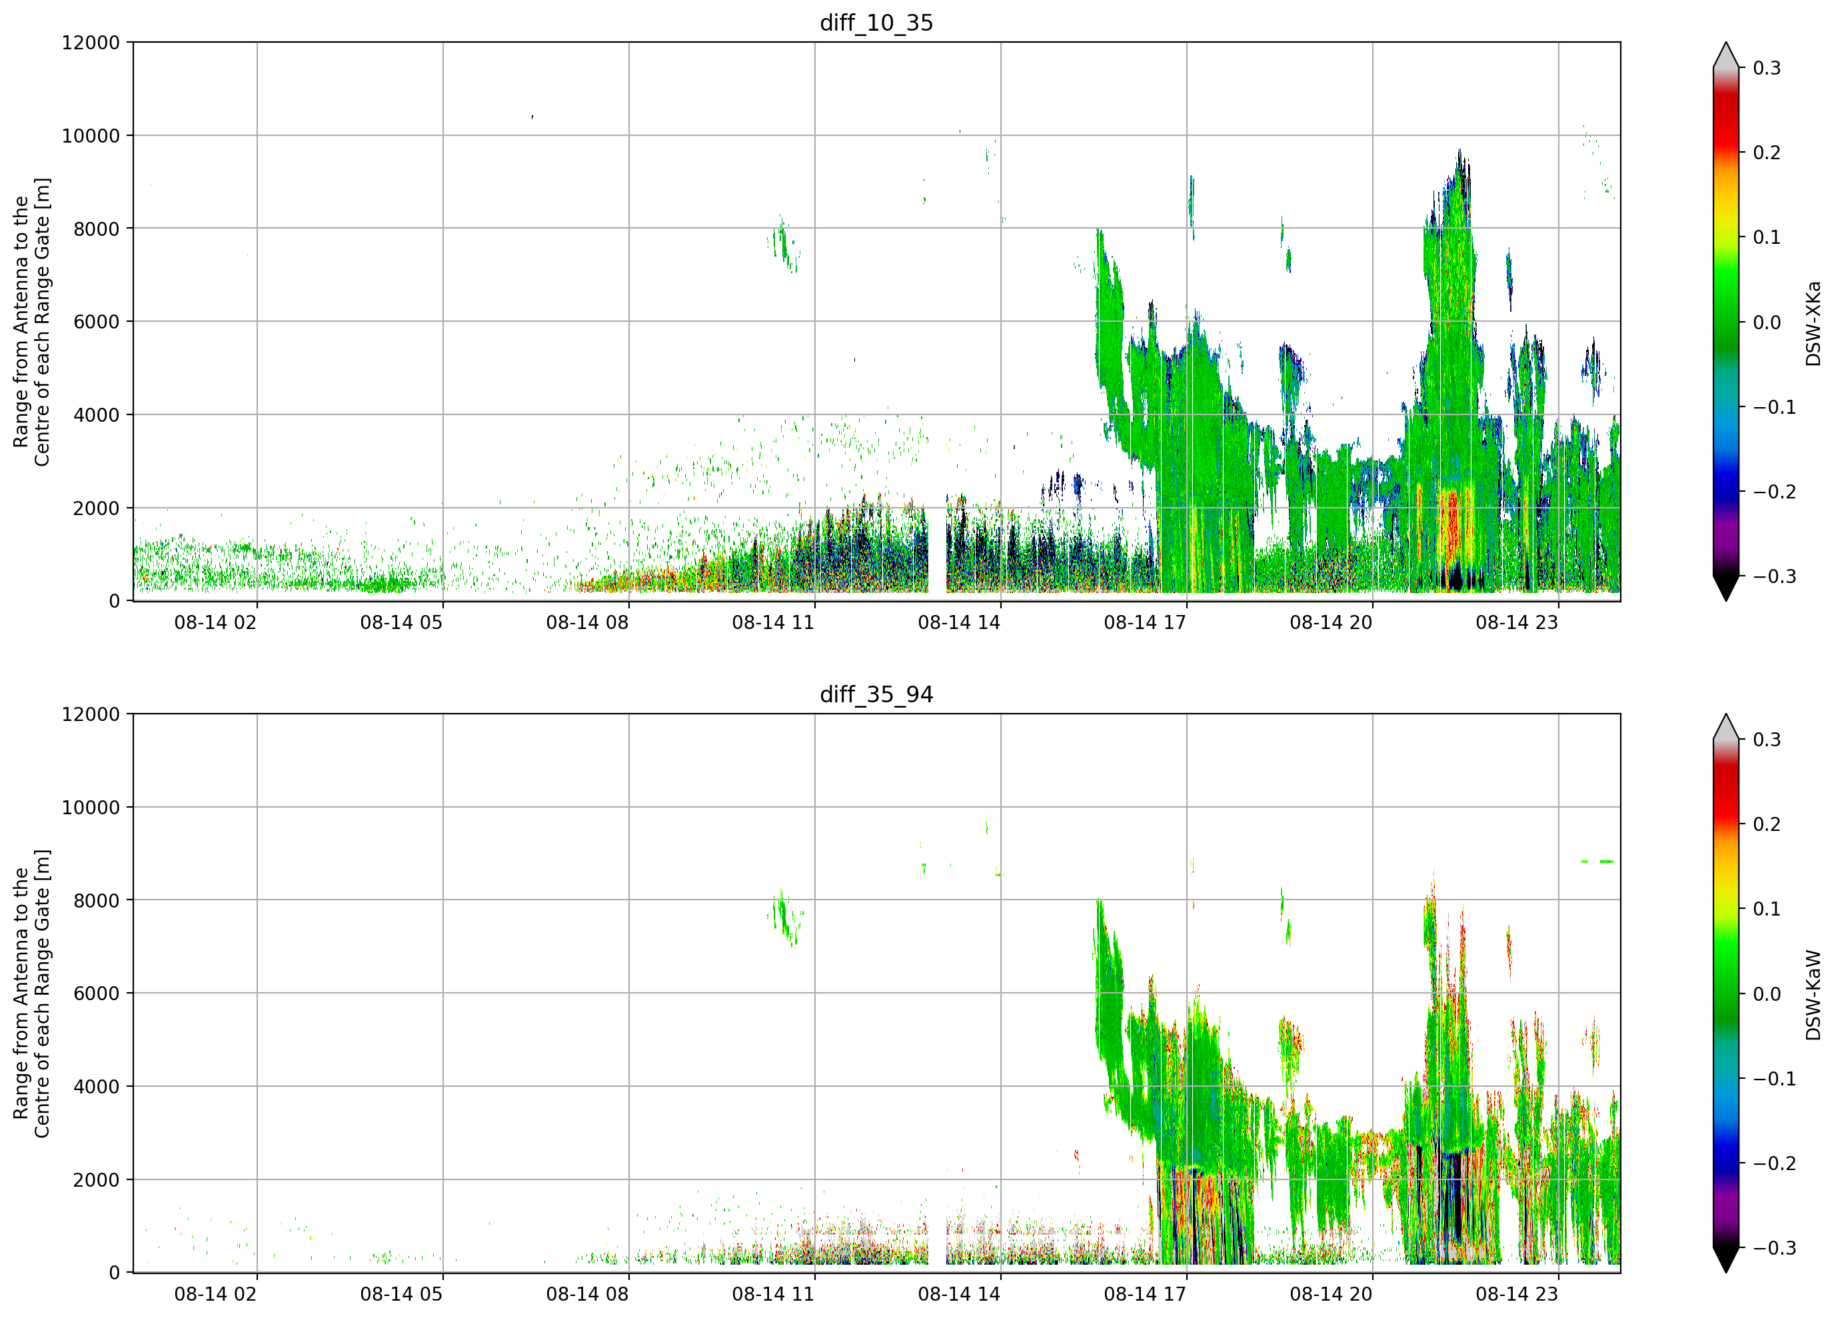This screenshot has height=1318, width=1836.
Task: Click the gray upper extension arrow of DSW-XKa colorbar
Action: (x=1726, y=57)
